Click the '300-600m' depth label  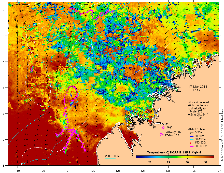click(201, 146)
